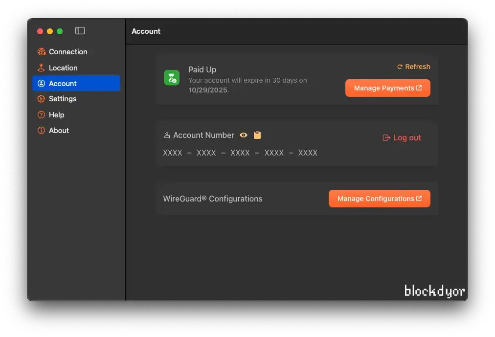This screenshot has height=337, width=495.
Task: Click the Account title in header
Action: pos(146,31)
